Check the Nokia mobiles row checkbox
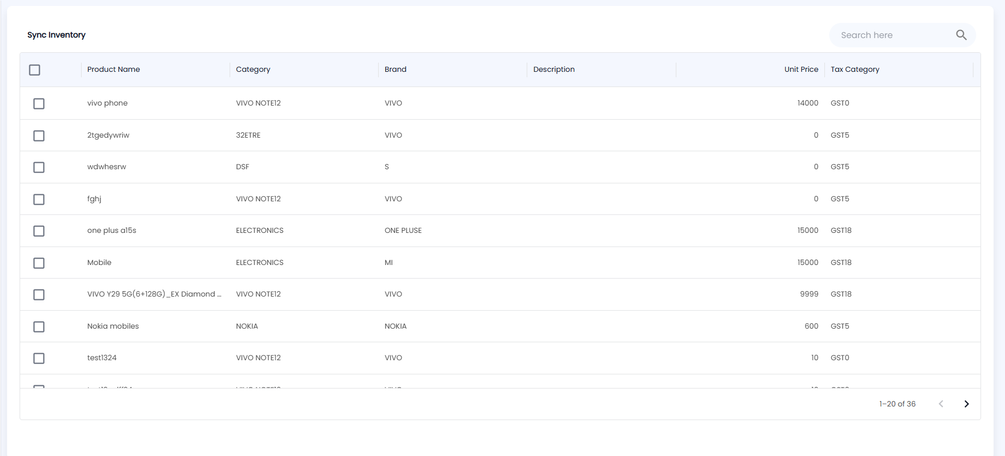The image size is (1005, 456). click(x=39, y=326)
